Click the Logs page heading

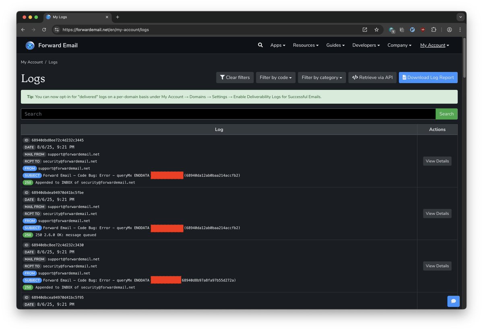pos(33,78)
